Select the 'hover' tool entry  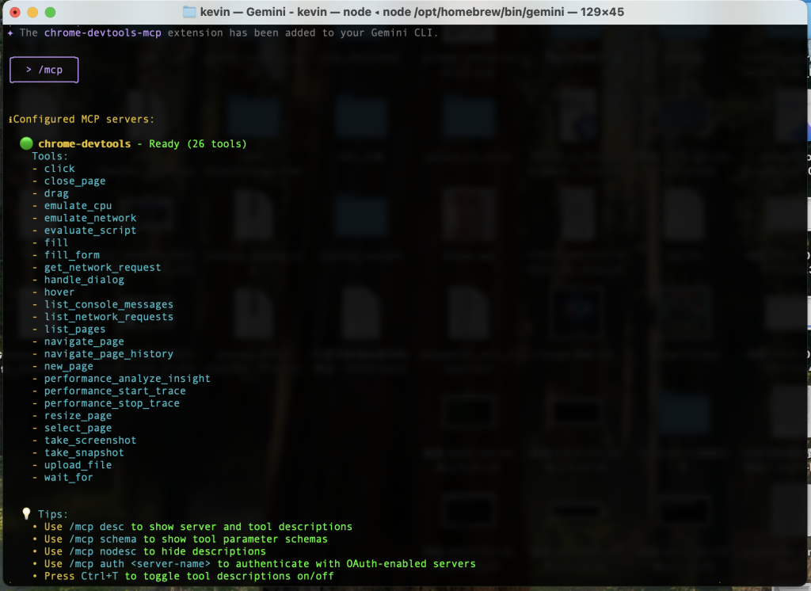pyautogui.click(x=59, y=292)
